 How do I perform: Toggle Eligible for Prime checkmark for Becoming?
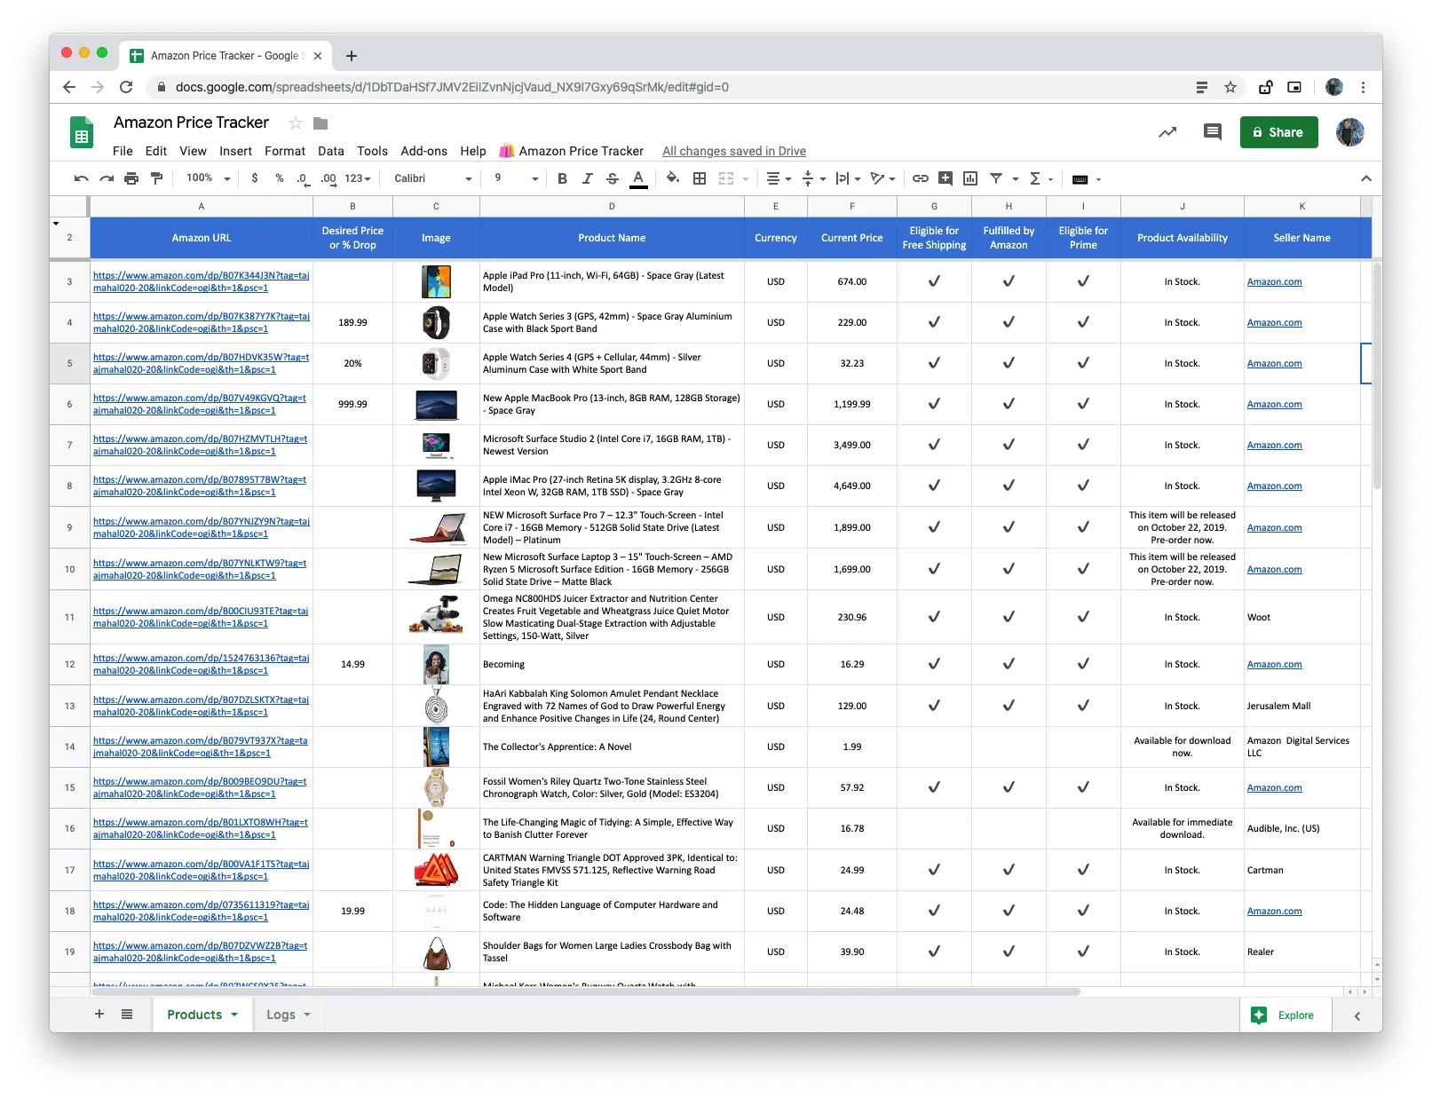[x=1083, y=664]
